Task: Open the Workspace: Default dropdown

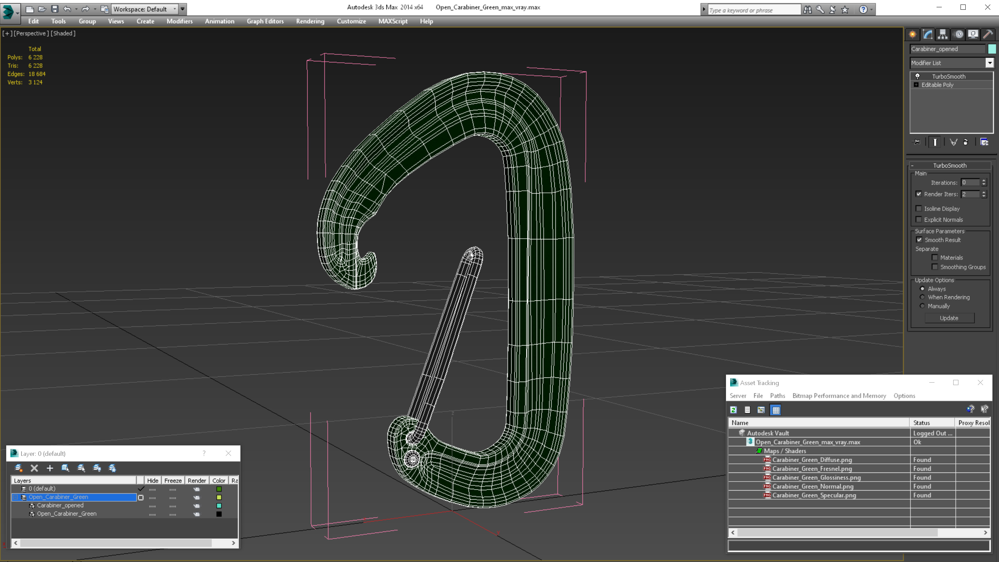Action: pyautogui.click(x=144, y=9)
